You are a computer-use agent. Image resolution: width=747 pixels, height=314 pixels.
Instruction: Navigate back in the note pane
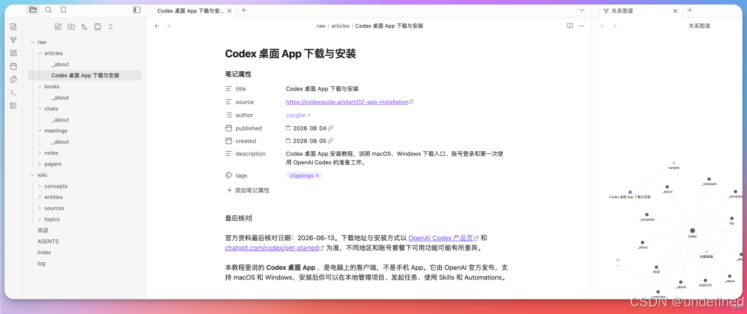[157, 26]
